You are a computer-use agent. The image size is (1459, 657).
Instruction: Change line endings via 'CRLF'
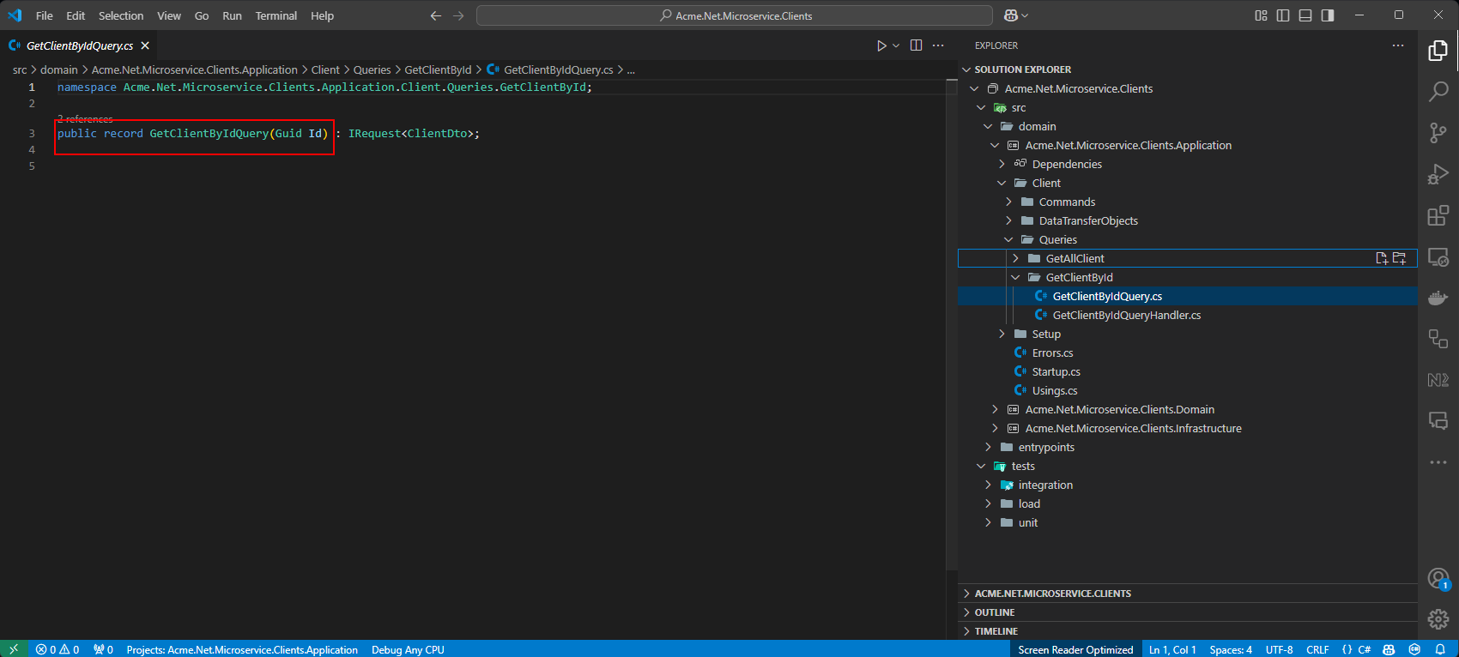pos(1317,649)
